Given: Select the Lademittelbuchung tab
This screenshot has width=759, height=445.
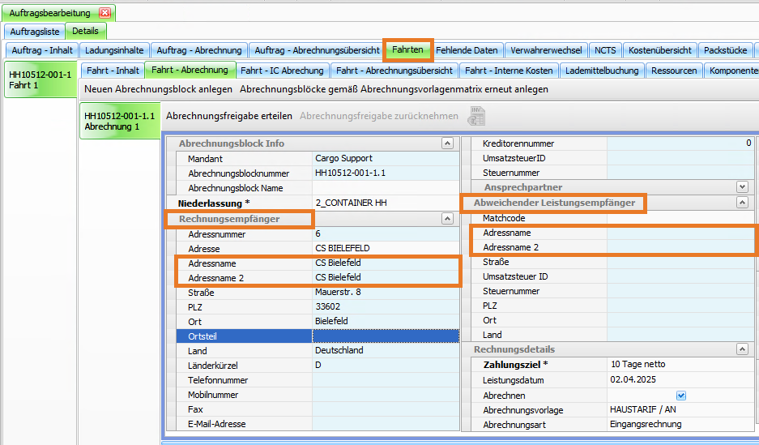Looking at the screenshot, I should pos(603,71).
